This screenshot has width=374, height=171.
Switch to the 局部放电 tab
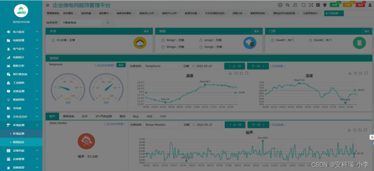coord(68,116)
